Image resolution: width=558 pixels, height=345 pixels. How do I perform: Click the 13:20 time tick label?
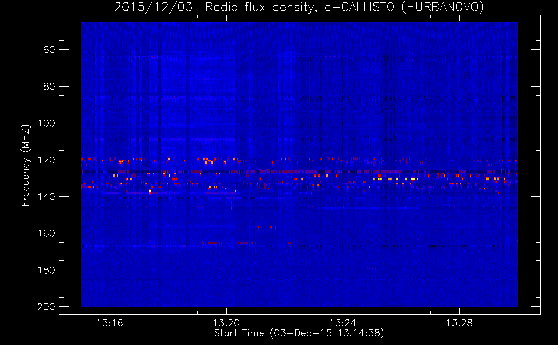pos(226,323)
